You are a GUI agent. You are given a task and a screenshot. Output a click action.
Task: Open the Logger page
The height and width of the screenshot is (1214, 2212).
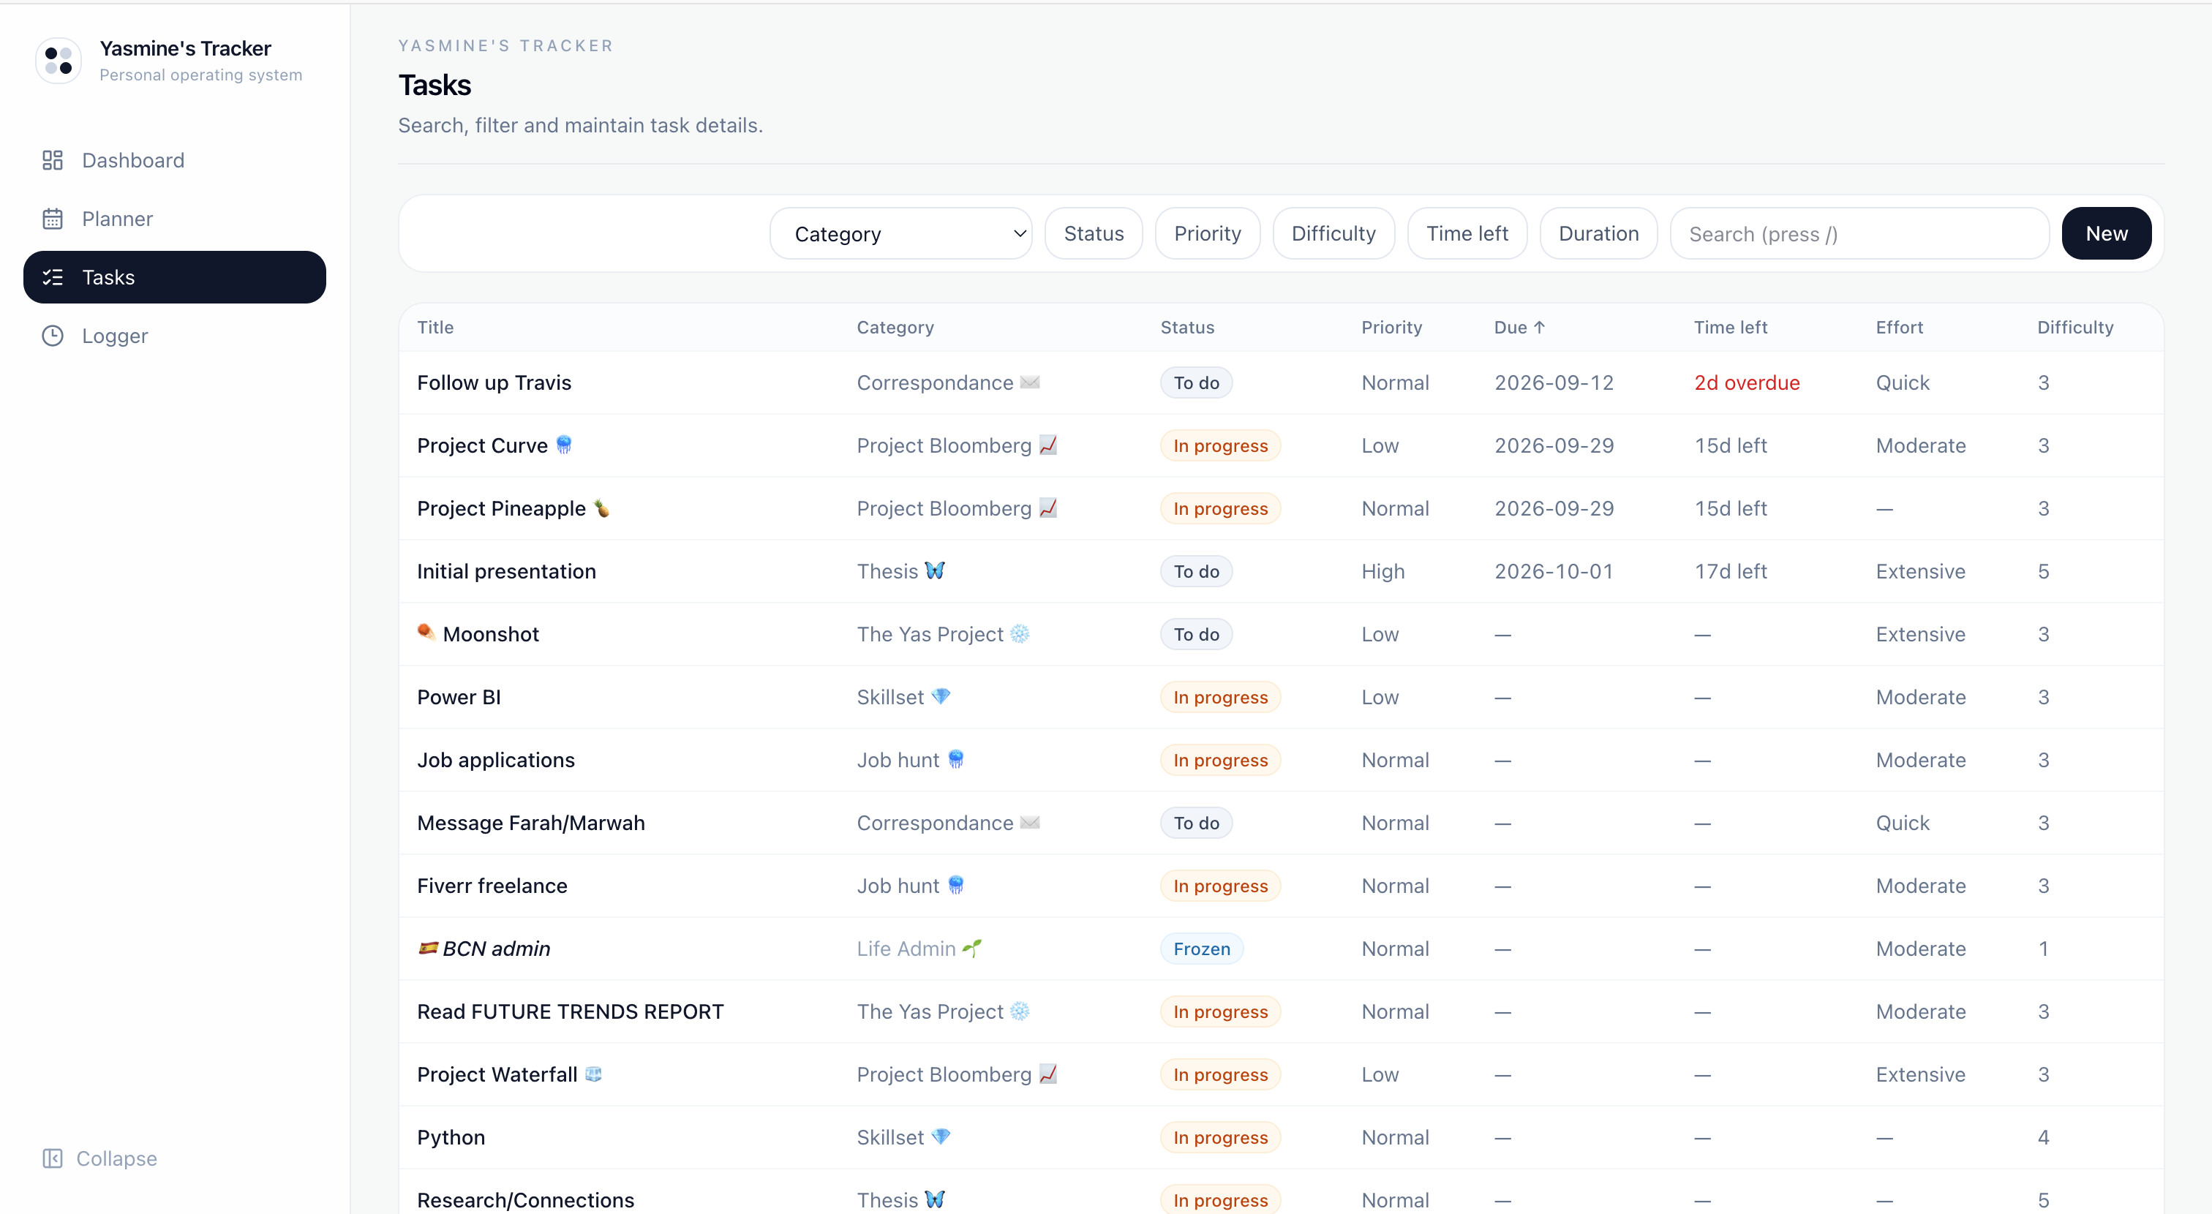click(x=174, y=336)
